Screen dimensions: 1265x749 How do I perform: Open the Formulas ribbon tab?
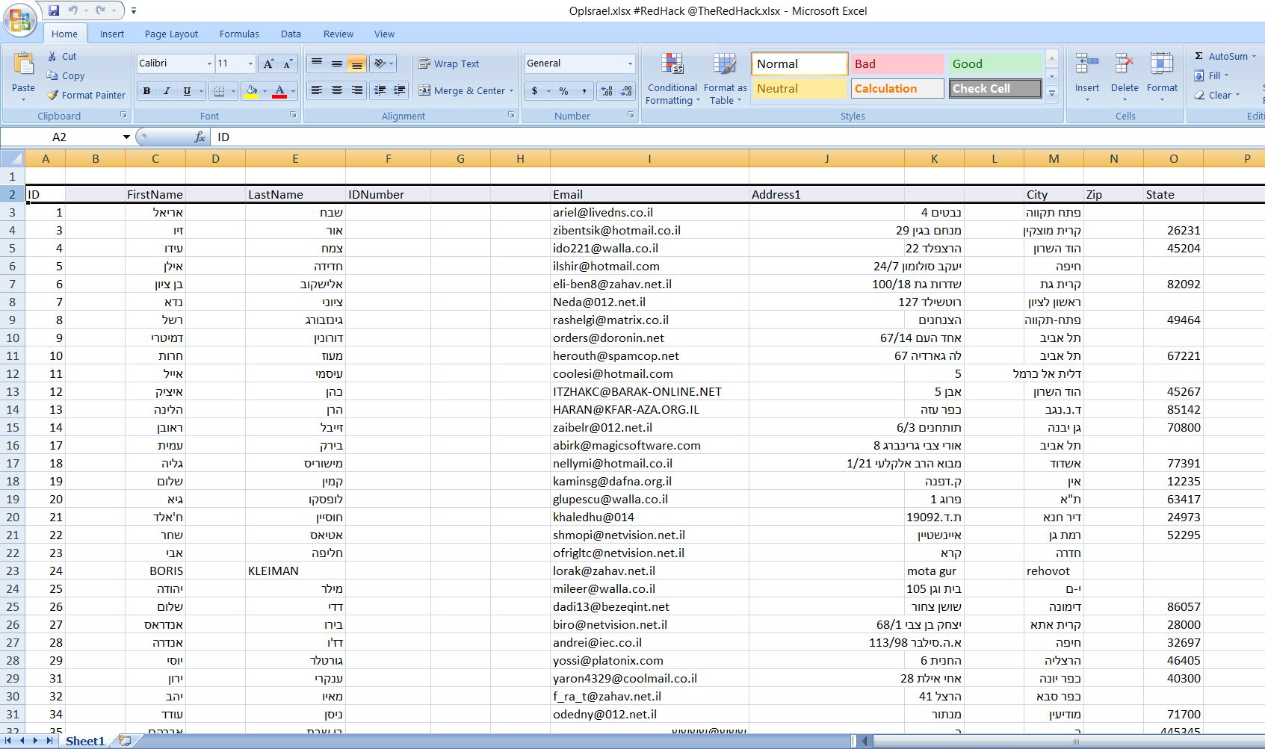pyautogui.click(x=239, y=34)
